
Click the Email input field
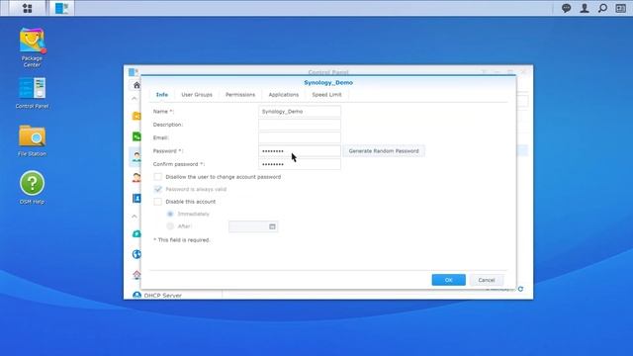[299, 137]
